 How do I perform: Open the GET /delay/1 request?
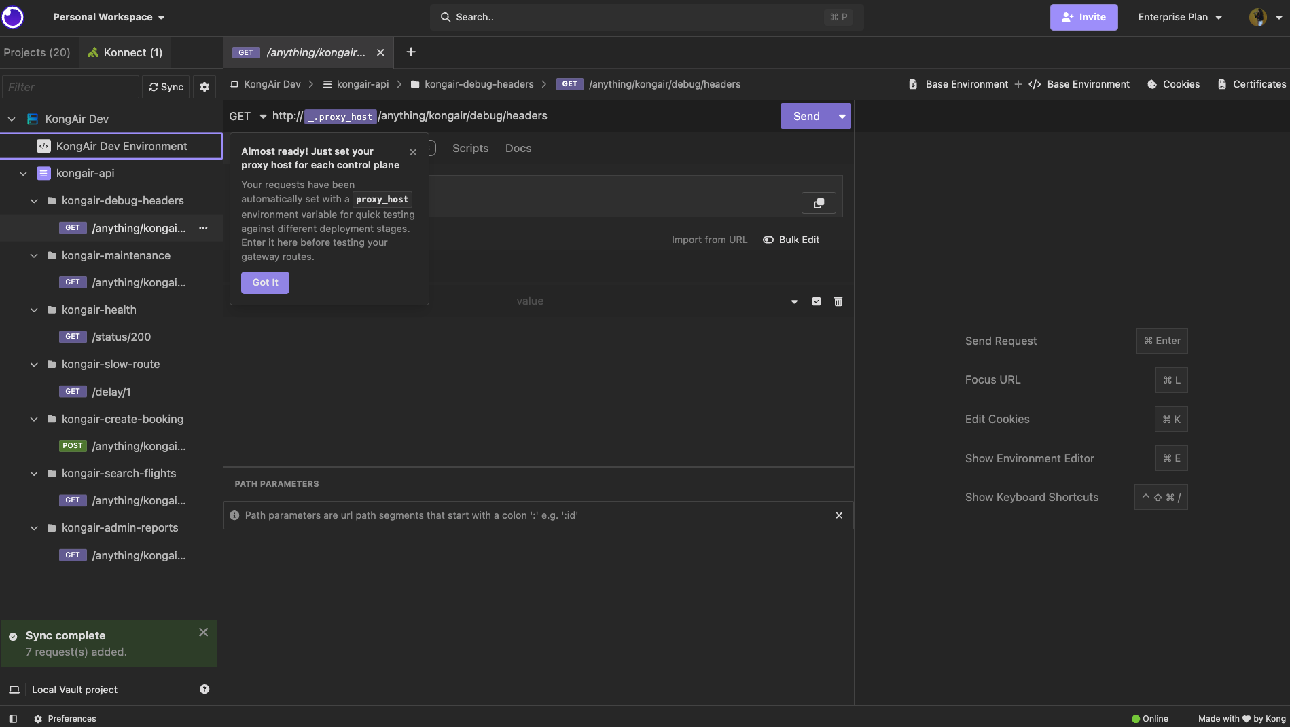pos(111,392)
